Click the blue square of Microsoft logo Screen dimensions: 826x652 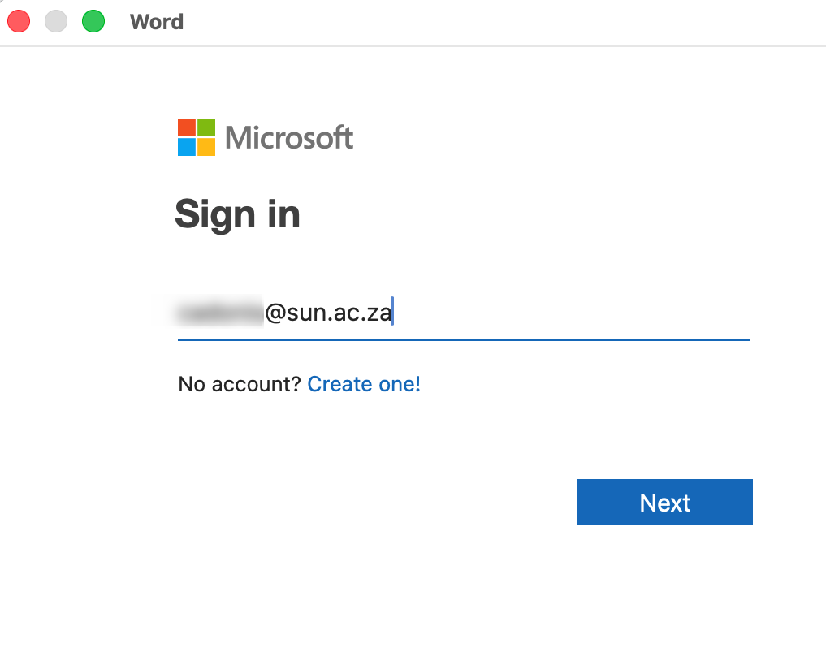pyautogui.click(x=187, y=147)
